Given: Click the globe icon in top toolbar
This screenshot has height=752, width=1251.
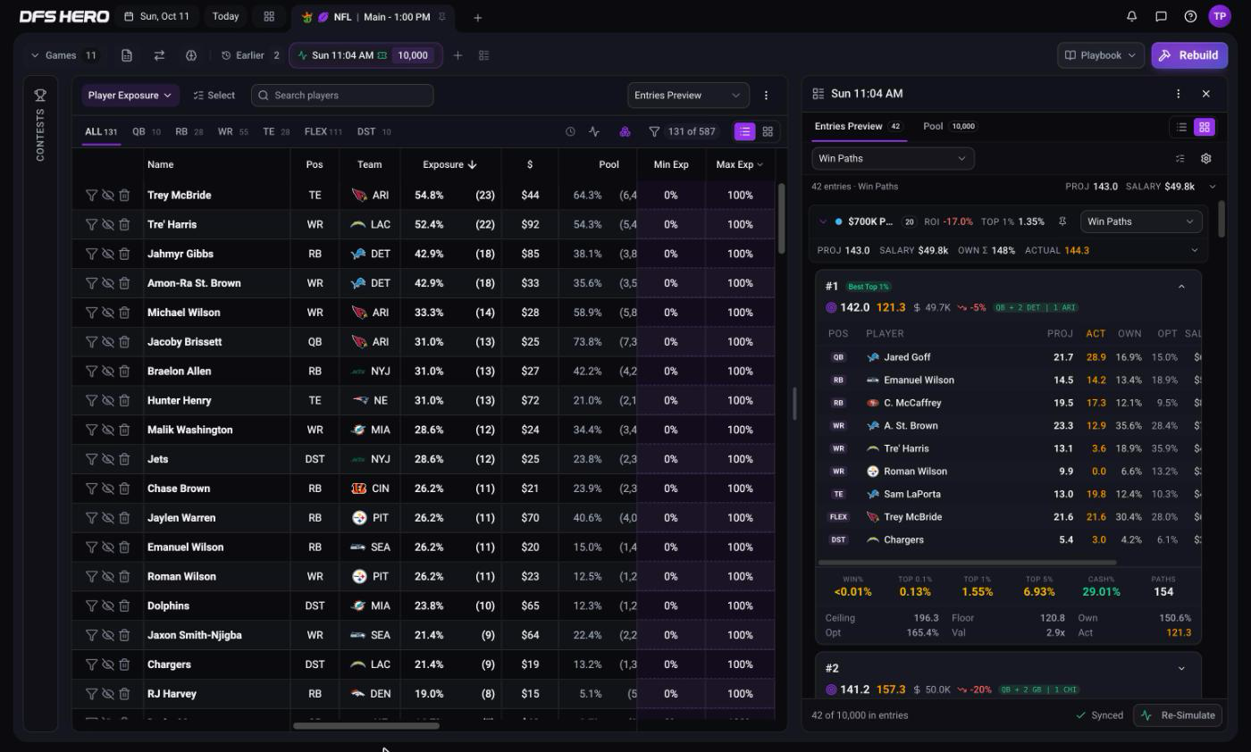Looking at the screenshot, I should [x=191, y=55].
